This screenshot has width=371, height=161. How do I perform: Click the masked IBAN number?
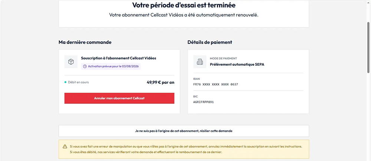(x=216, y=85)
